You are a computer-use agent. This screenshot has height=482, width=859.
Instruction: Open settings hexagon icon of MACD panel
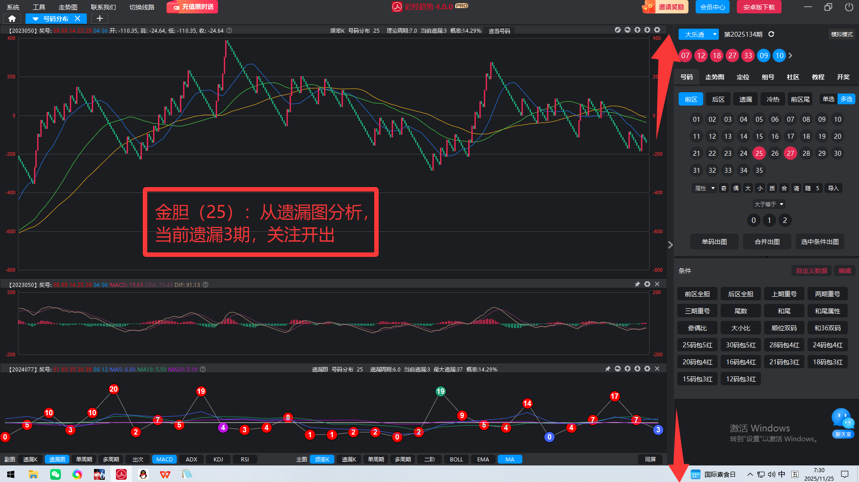pos(647,284)
